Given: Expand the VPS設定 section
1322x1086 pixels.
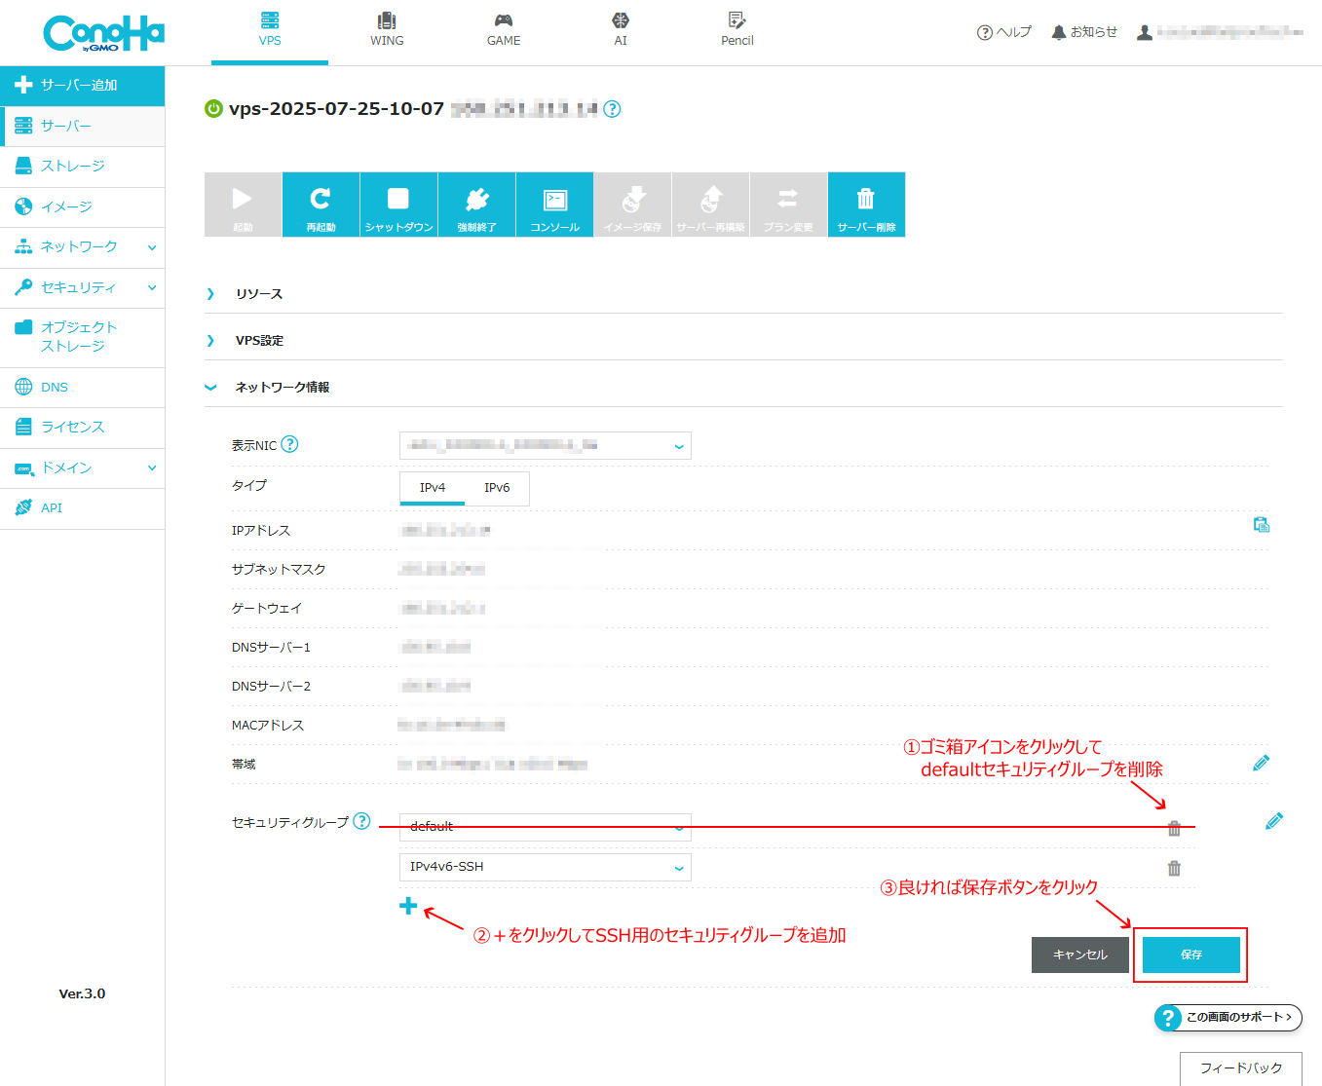Looking at the screenshot, I should [259, 341].
